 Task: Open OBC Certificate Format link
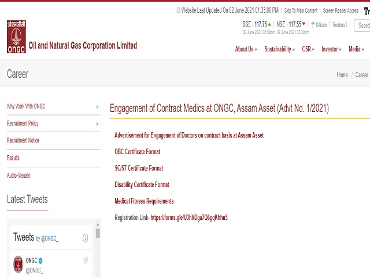[x=138, y=152]
